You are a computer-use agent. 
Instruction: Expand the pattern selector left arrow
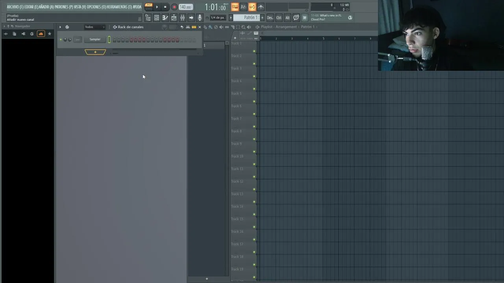231,18
